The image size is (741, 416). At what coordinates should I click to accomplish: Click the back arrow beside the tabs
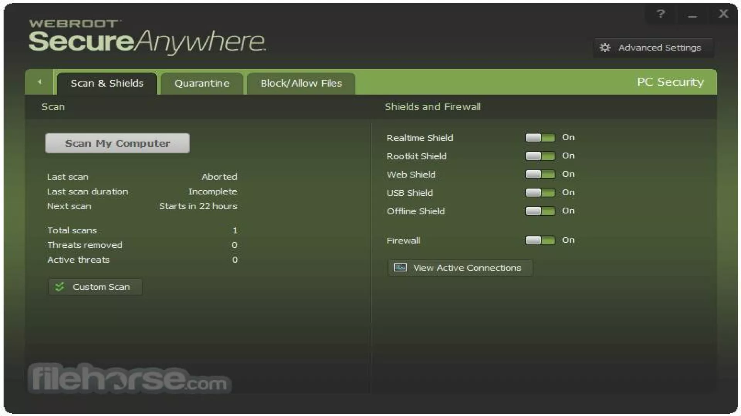click(39, 82)
